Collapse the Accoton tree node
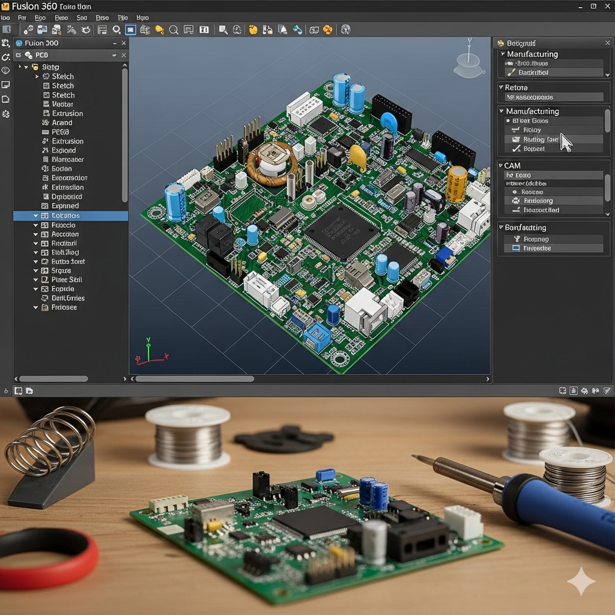 coord(35,235)
